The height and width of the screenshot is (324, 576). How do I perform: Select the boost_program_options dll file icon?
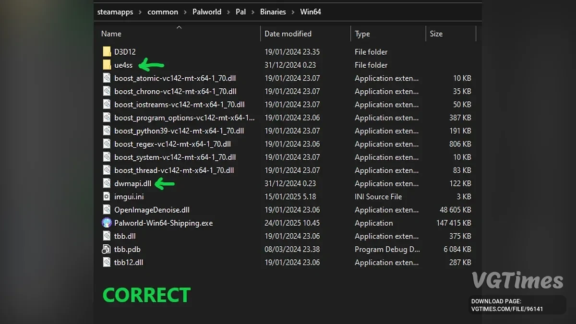(x=107, y=118)
